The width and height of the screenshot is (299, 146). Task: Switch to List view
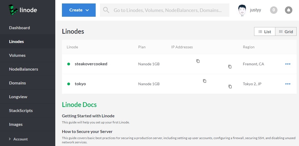click(x=265, y=32)
